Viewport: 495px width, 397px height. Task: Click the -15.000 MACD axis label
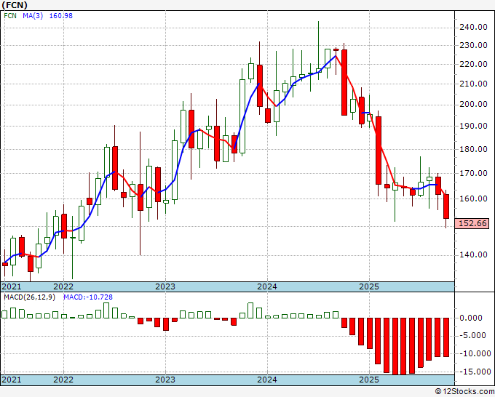(473, 372)
